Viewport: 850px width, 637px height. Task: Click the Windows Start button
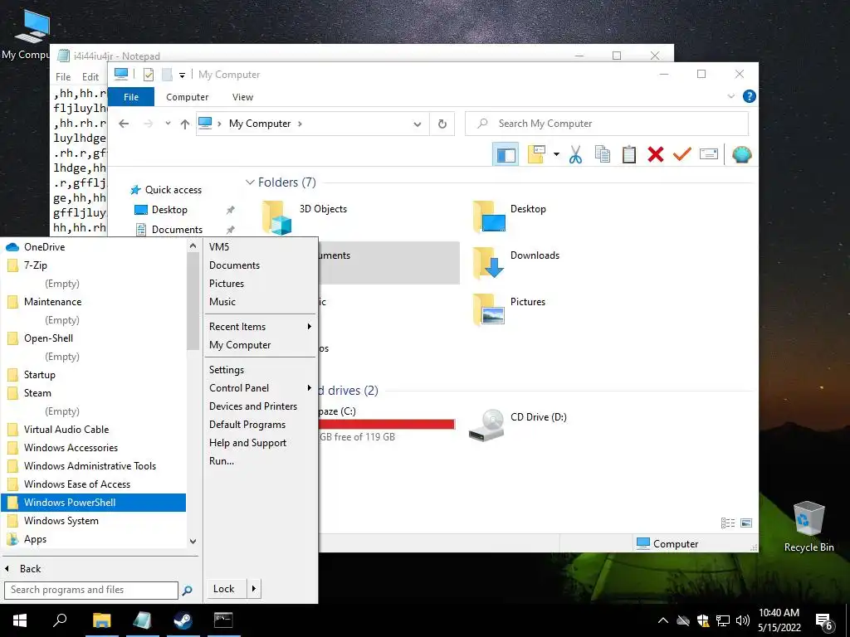pyautogui.click(x=20, y=620)
